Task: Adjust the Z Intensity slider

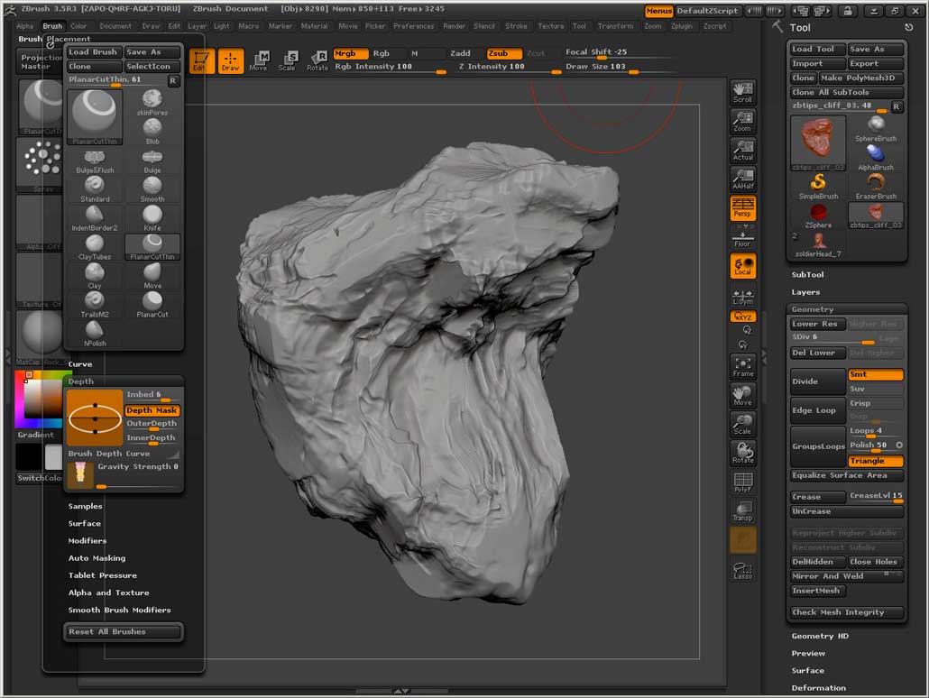Action: coord(507,68)
